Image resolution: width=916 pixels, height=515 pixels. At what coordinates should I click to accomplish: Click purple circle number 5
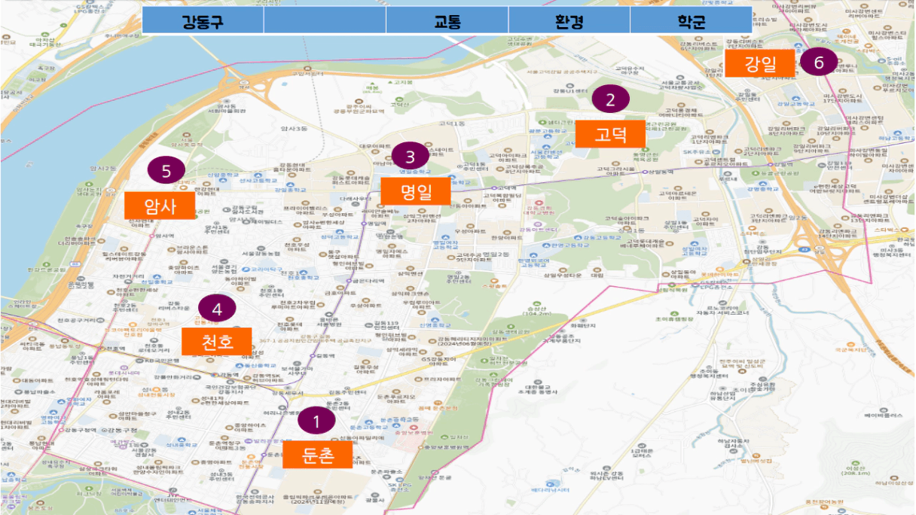tap(166, 170)
